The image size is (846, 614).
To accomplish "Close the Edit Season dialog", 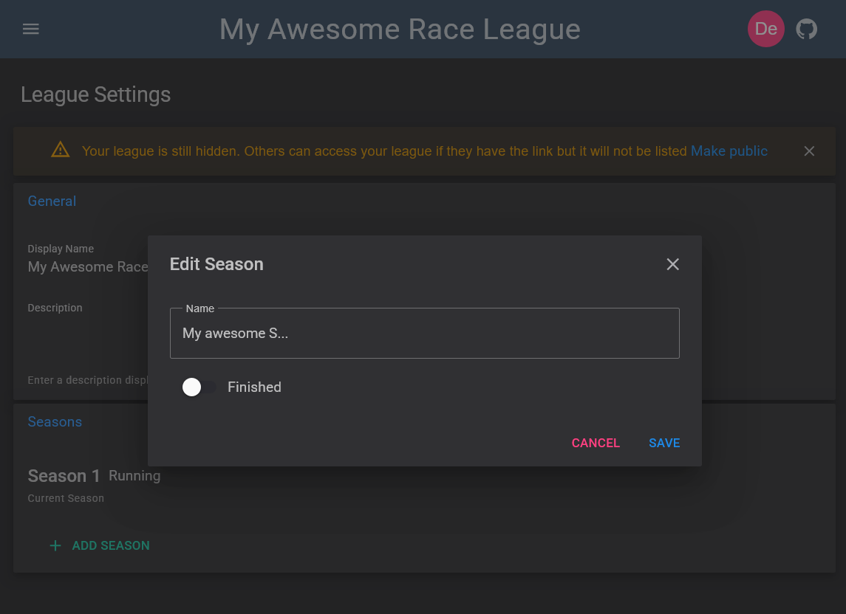I will [672, 264].
